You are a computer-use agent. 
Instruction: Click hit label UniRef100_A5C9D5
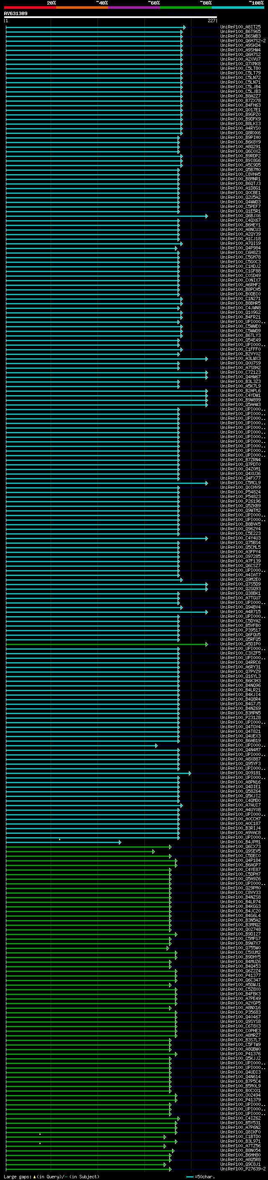(x=240, y=165)
